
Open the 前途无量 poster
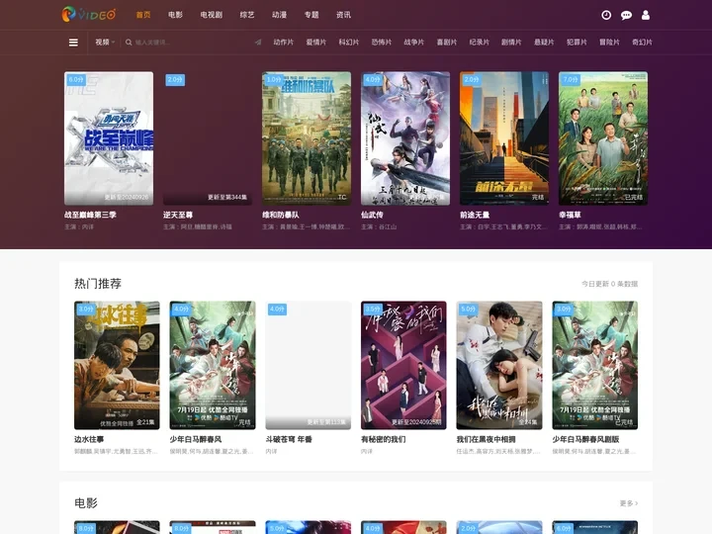pos(504,138)
